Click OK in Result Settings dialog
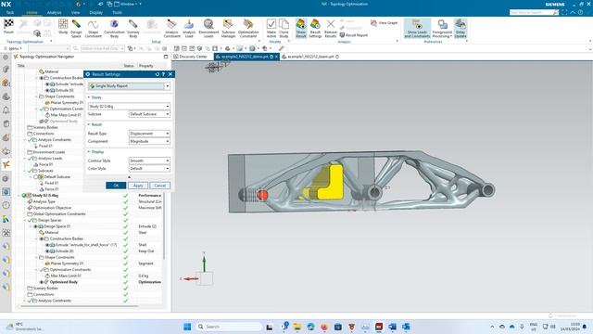This screenshot has width=593, height=334. [116, 186]
